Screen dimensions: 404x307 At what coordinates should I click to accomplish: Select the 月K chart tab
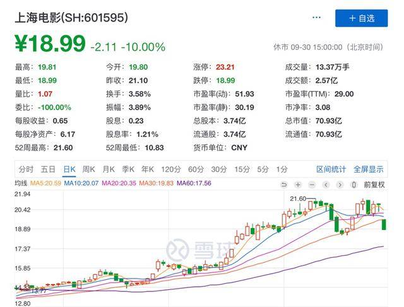(x=109, y=169)
